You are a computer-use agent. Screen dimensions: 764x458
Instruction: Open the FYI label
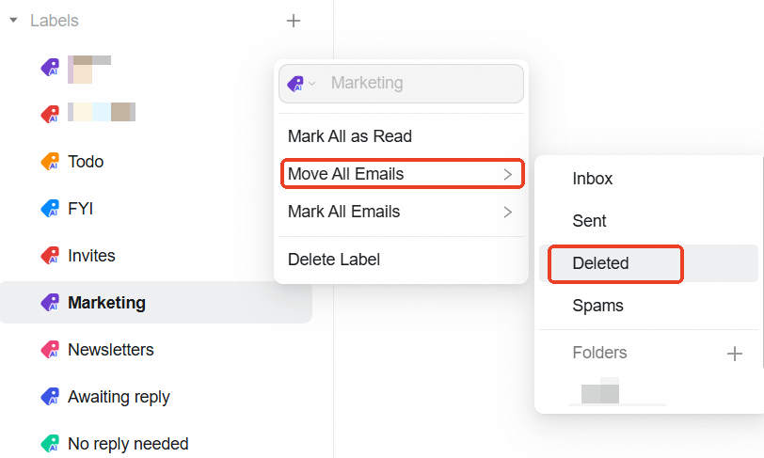point(80,209)
